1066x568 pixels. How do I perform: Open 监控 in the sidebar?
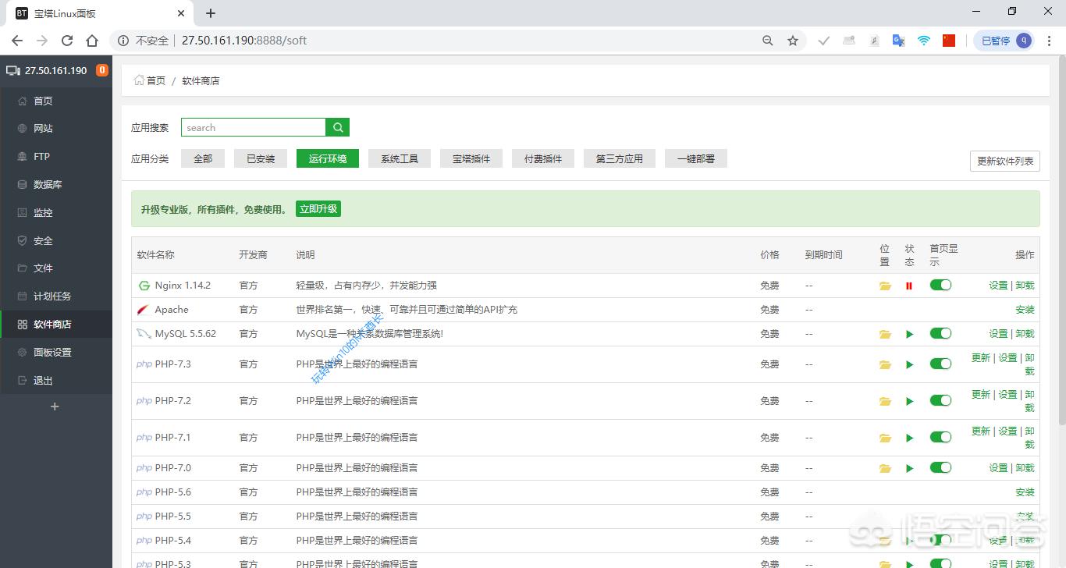tap(56, 213)
